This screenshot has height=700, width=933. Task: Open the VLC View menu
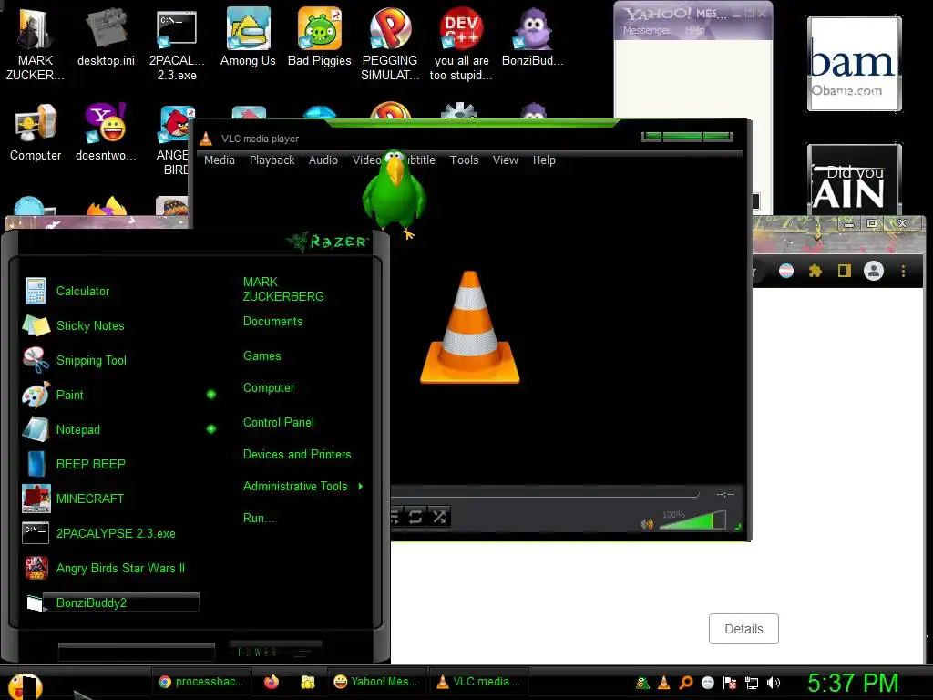coord(505,160)
